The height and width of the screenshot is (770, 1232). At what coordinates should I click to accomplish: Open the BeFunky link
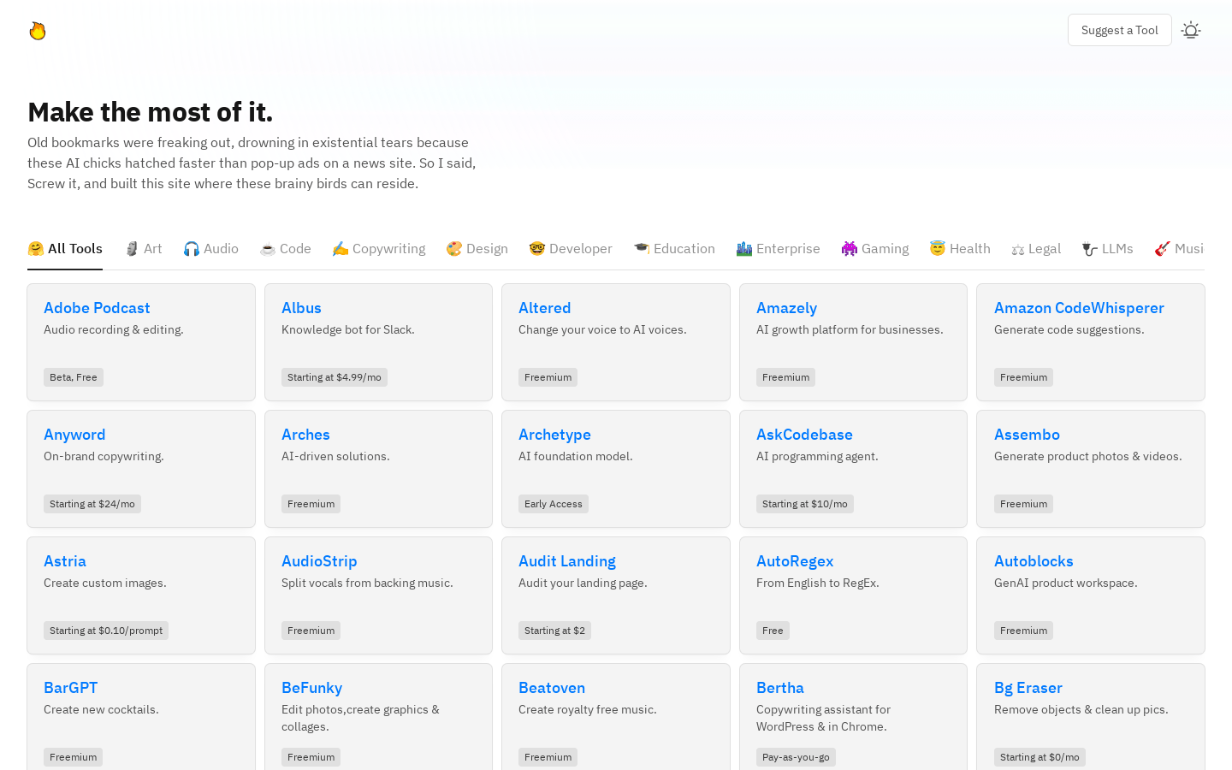(311, 688)
